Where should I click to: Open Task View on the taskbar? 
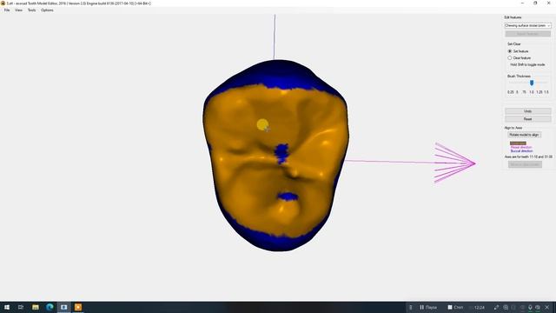(21, 307)
